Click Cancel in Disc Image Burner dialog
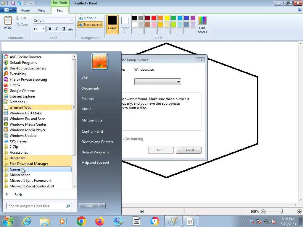303x227 pixels. point(188,150)
